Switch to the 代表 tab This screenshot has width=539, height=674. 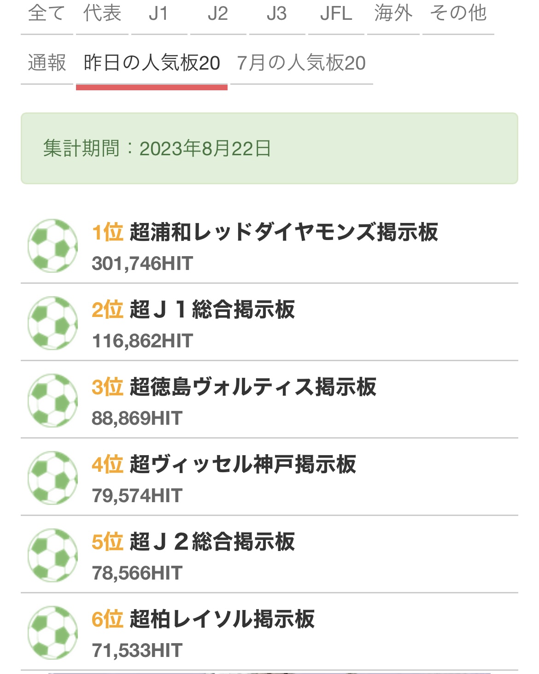point(102,14)
